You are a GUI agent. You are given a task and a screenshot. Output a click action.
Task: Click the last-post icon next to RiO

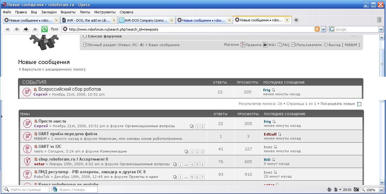click(273, 160)
